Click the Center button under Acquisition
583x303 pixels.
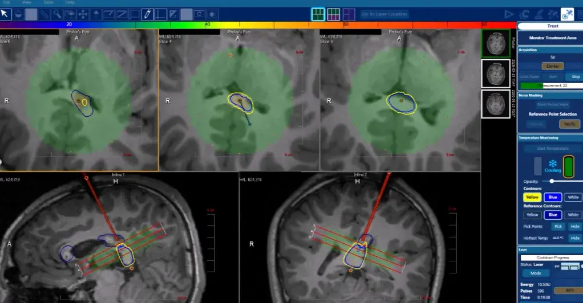click(553, 66)
